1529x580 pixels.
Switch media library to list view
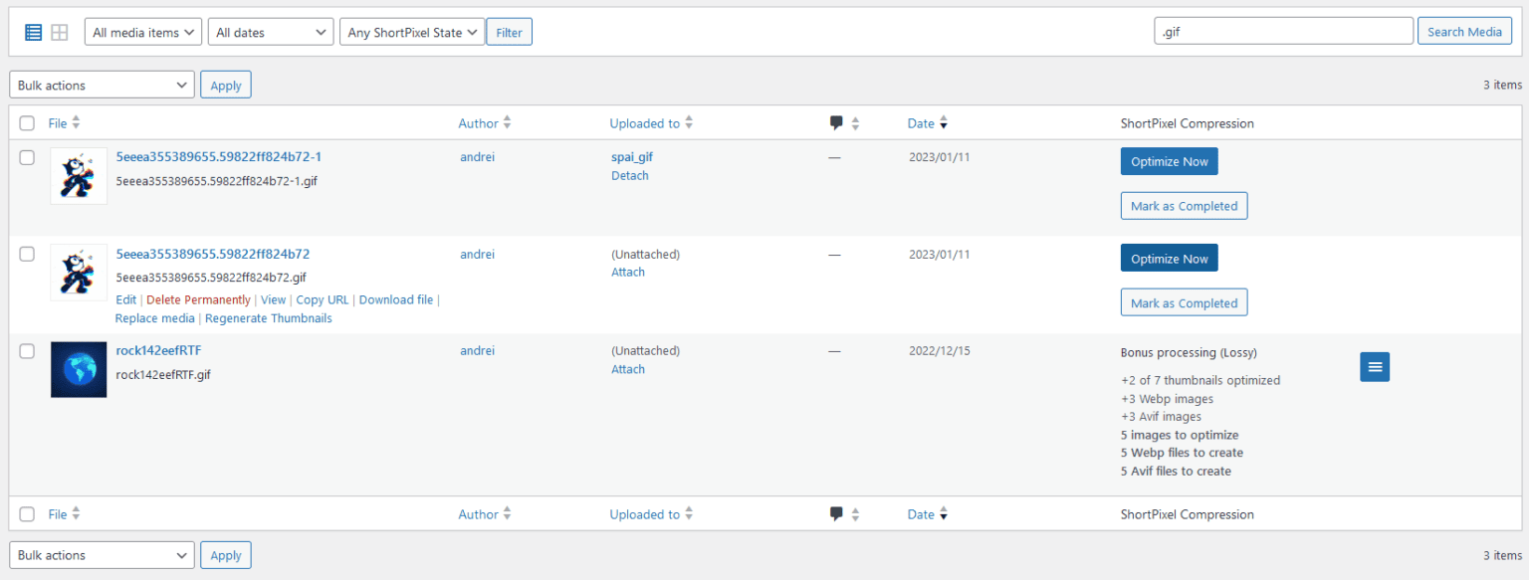tap(33, 31)
